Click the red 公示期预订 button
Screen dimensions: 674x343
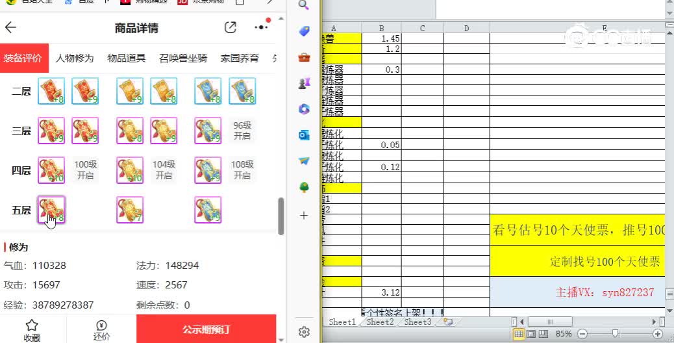point(206,329)
